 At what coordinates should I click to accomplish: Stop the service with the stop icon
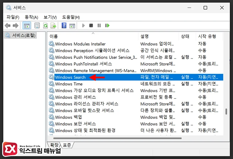point(91,26)
